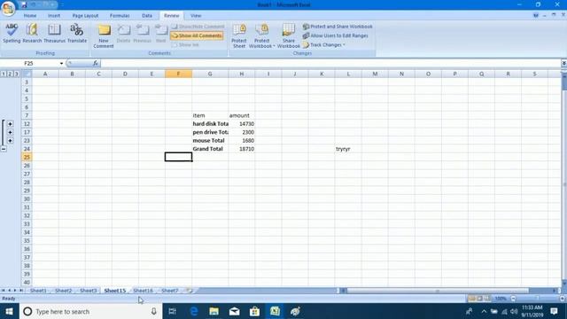Insert a New Comment
Screen dimensions: 567x319
tap(104, 36)
